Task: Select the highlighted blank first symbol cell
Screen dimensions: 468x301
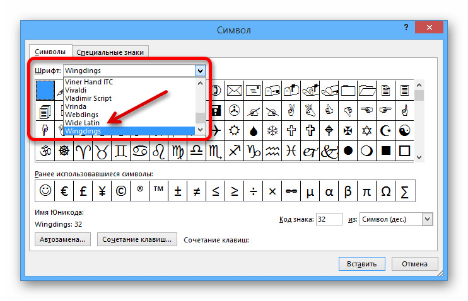Action: point(45,90)
